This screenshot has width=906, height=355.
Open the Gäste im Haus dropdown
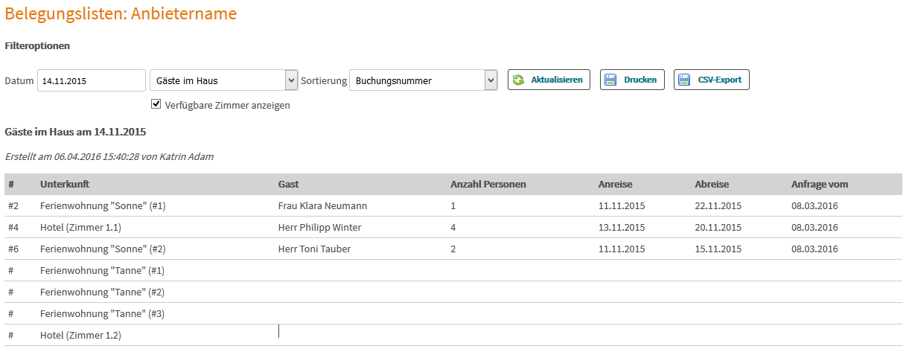click(224, 80)
